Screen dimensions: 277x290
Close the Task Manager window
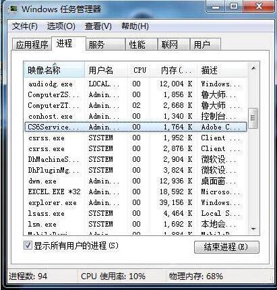coord(258,7)
